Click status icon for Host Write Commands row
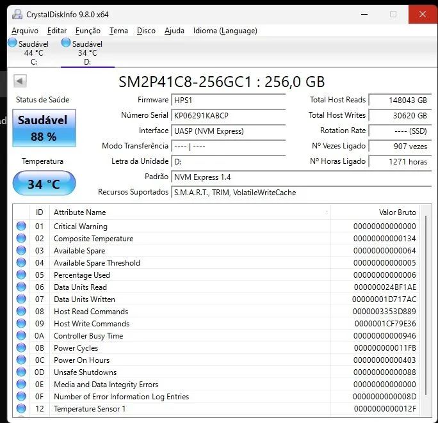Image resolution: width=438 pixels, height=423 pixels. click(x=21, y=323)
